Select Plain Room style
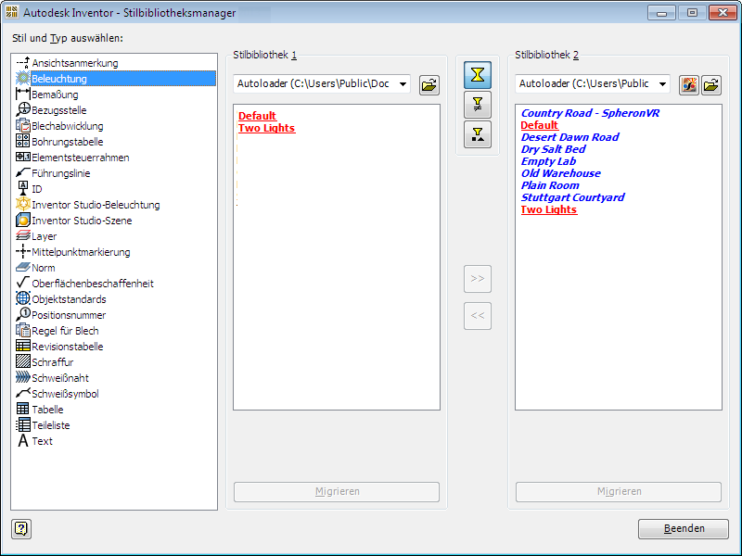This screenshot has height=556, width=742. pos(550,185)
